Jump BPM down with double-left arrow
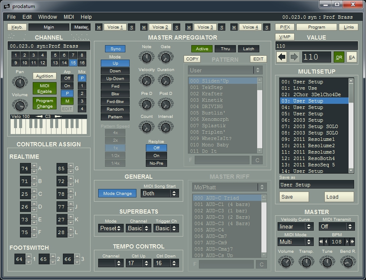366x280 pixels. [321, 242]
